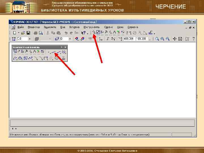Select the Arc tool in Компактная панель
The width and height of the screenshot is (204, 153).
pos(15,58)
